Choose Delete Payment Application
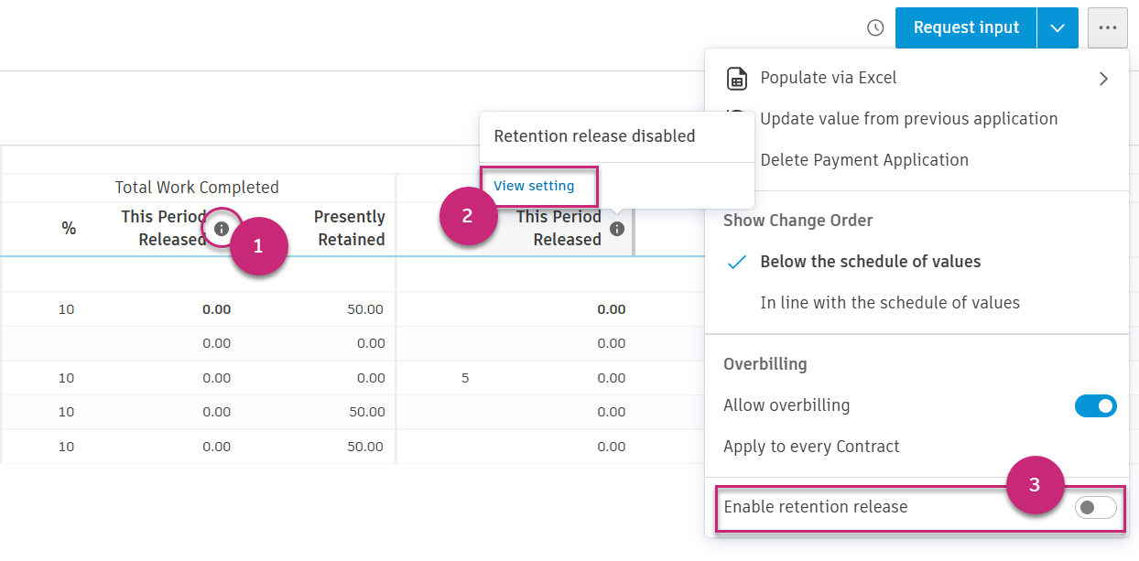The height and width of the screenshot is (561, 1139). [863, 160]
